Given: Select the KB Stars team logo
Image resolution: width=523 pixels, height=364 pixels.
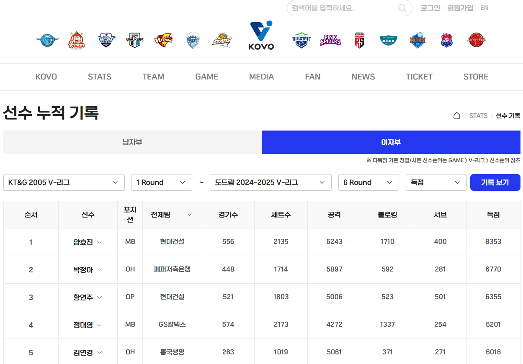Looking at the screenshot, I should click(222, 40).
